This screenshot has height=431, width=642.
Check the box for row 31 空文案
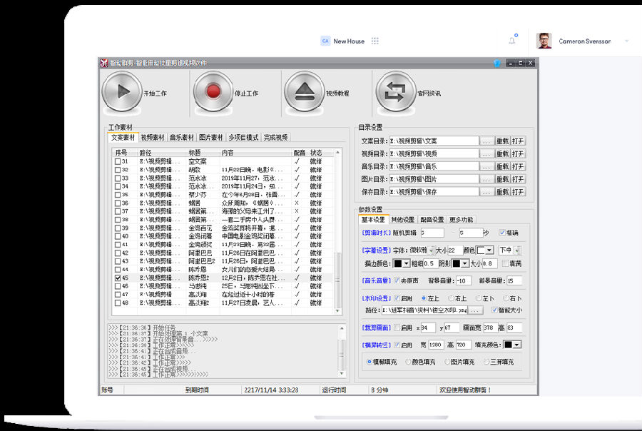pyautogui.click(x=118, y=161)
